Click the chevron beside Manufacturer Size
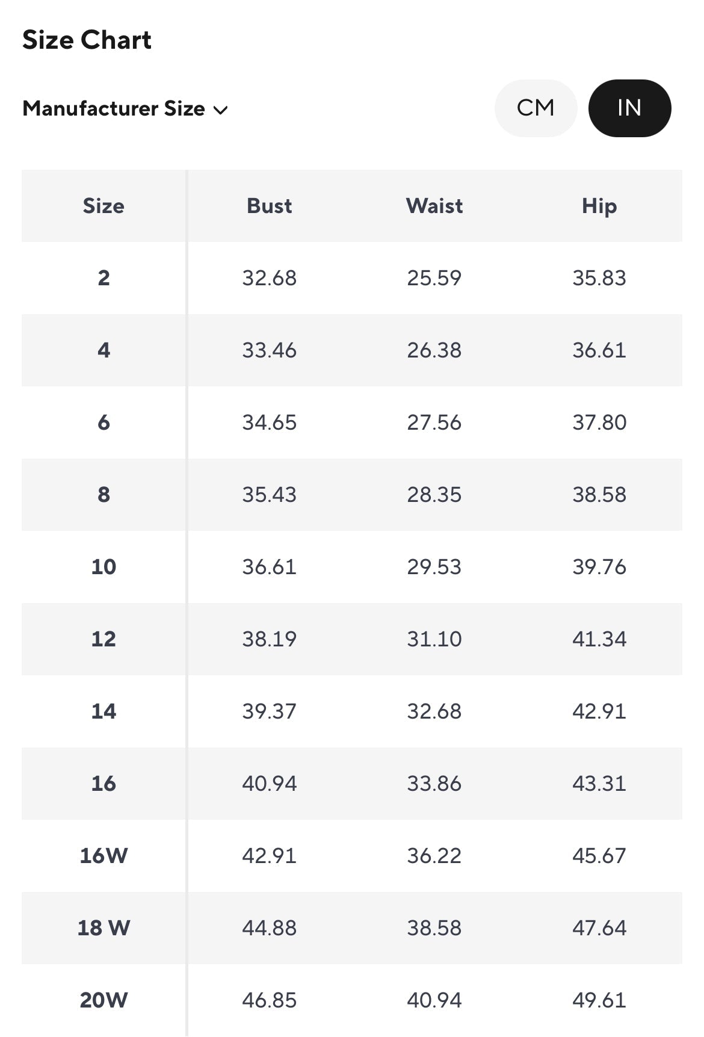704x1037 pixels. 221,110
